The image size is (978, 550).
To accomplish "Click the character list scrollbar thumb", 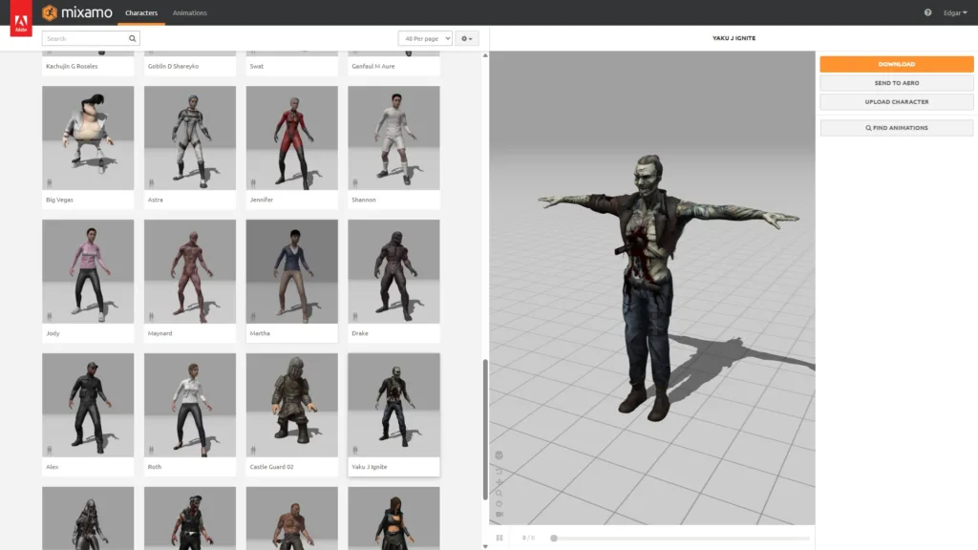I will click(x=485, y=430).
